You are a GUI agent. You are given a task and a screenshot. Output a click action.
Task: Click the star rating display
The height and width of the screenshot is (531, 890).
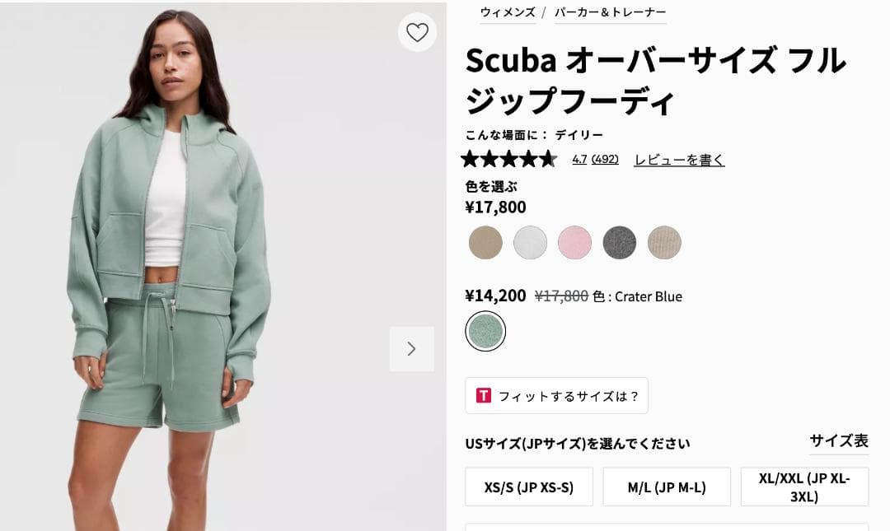[509, 159]
